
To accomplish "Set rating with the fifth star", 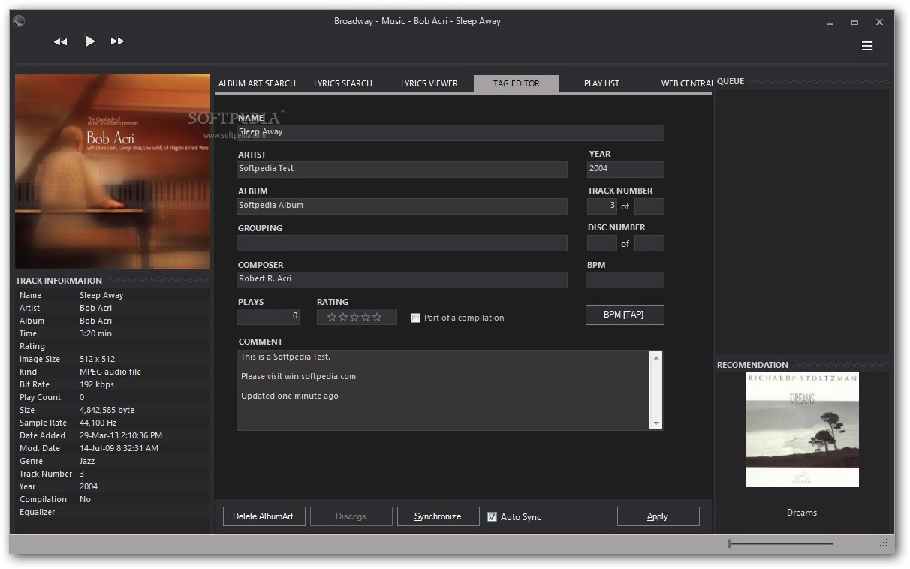I will (377, 318).
